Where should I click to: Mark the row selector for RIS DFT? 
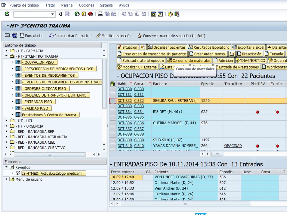(x=113, y=112)
